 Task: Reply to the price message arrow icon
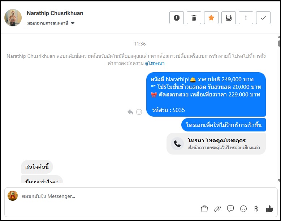tap(130, 112)
